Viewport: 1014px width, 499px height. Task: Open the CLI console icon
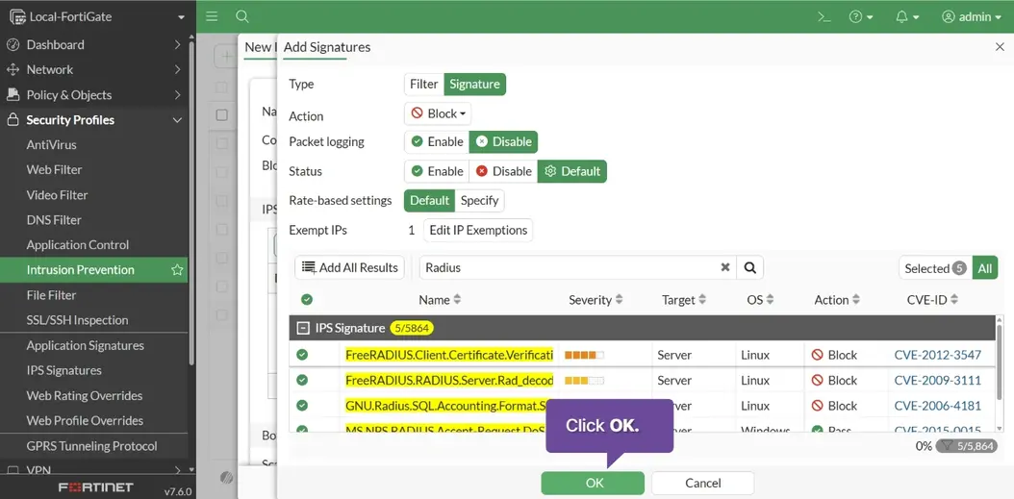824,17
